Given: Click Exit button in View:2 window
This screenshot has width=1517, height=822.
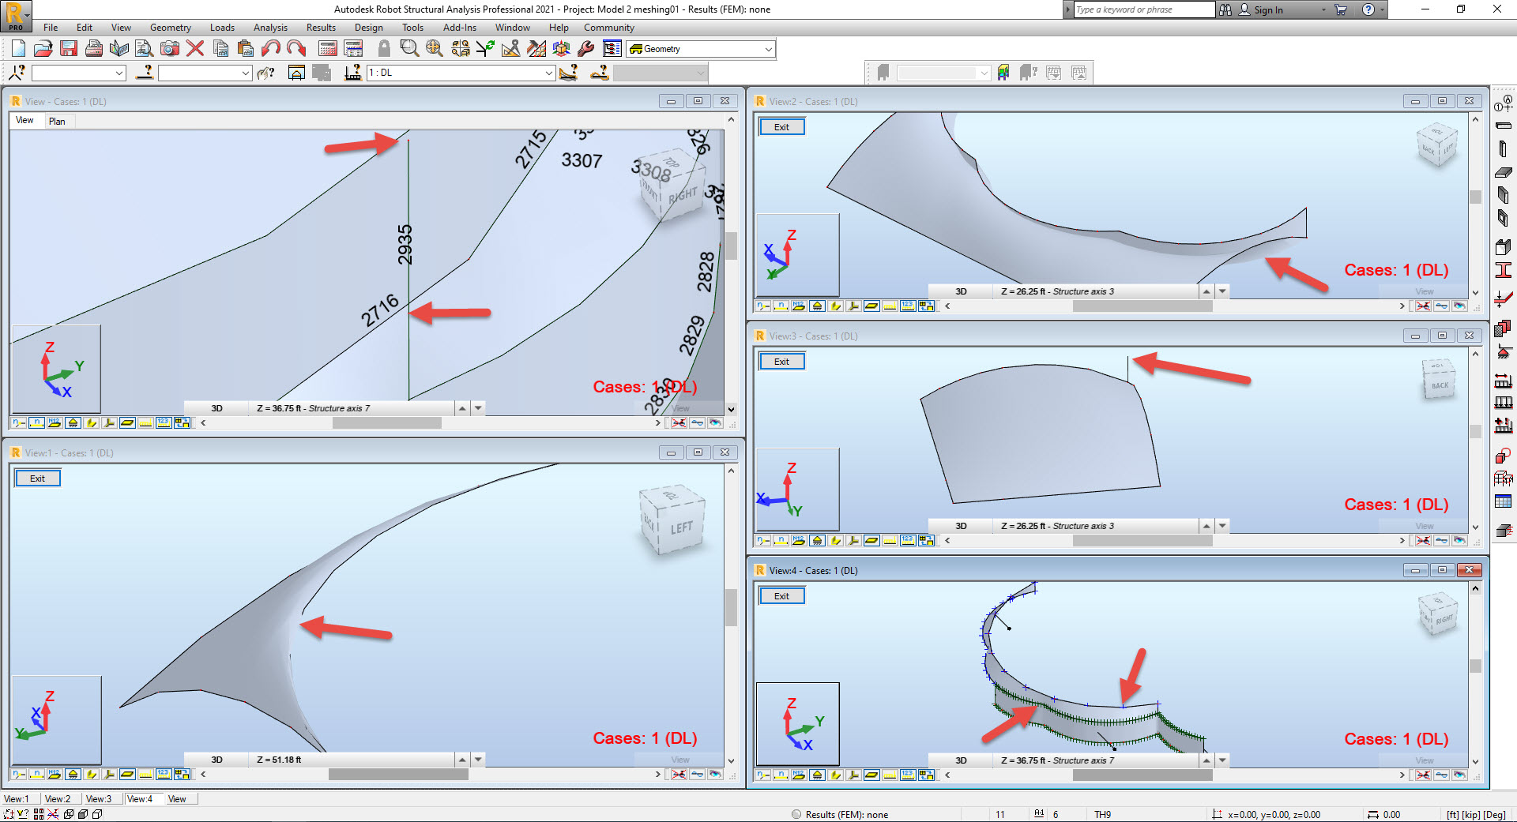Looking at the screenshot, I should (x=781, y=127).
